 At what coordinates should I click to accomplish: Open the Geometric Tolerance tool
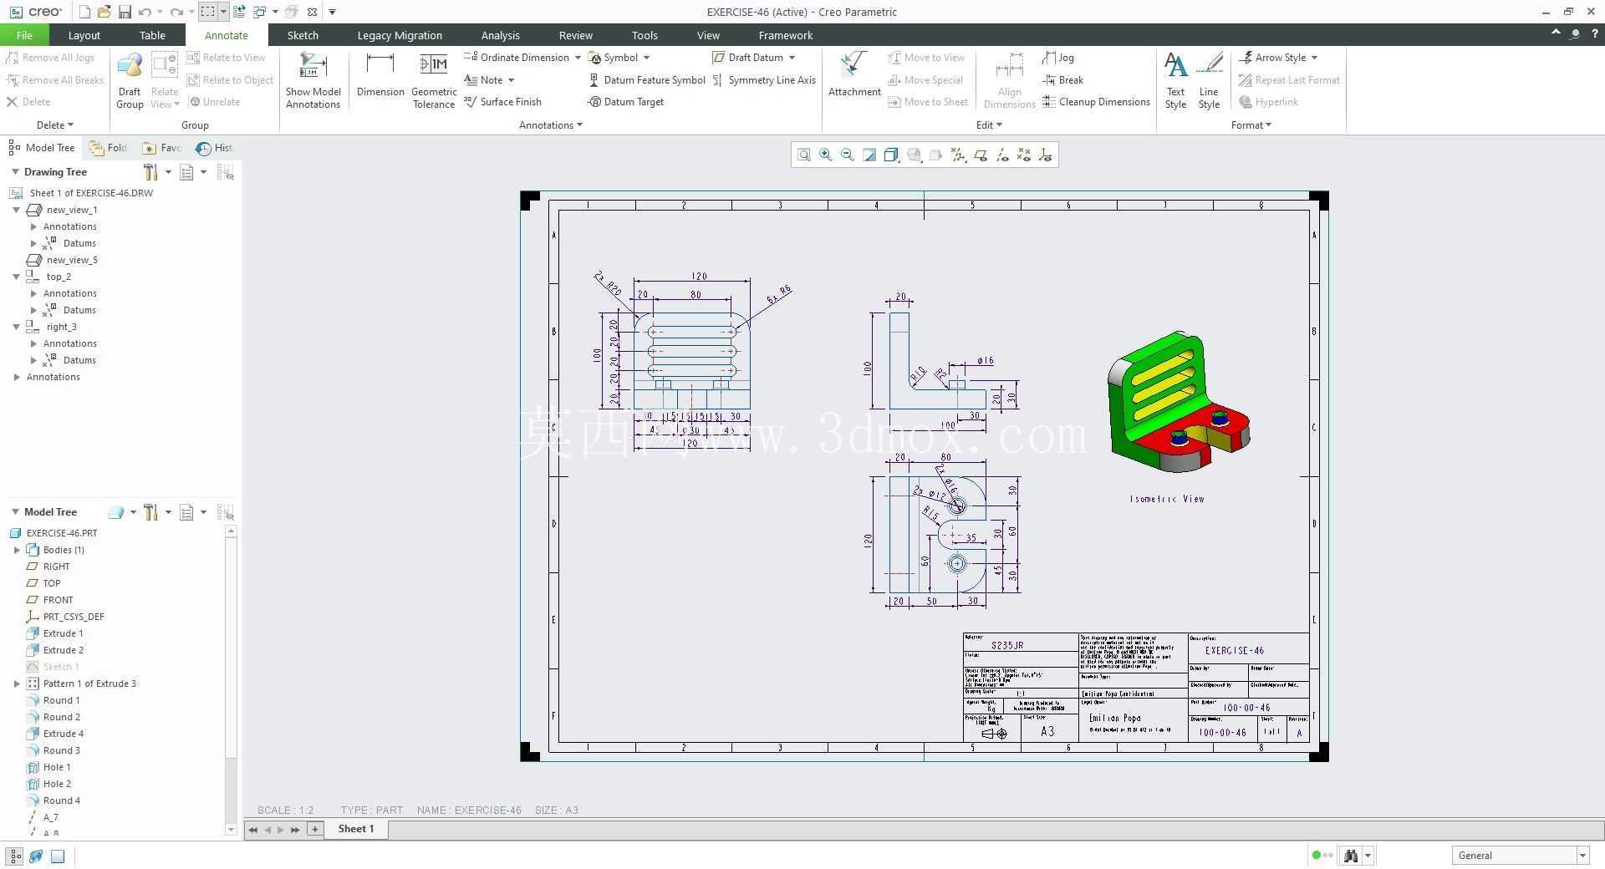[x=434, y=80]
